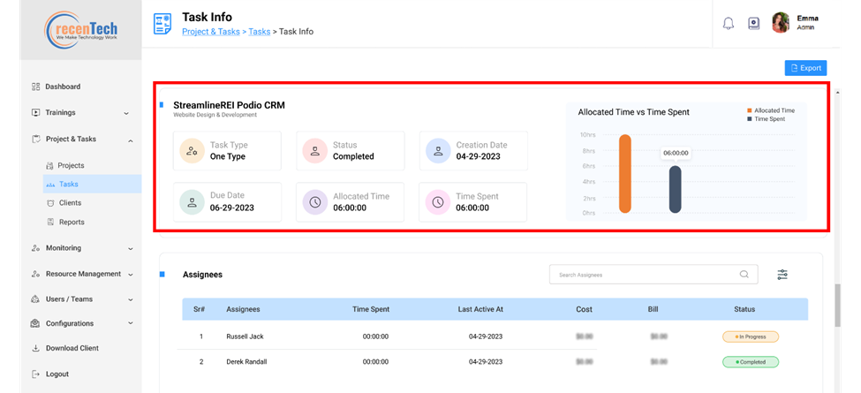Screen dimensions: 861x393
Task: Click the Trainings sidebar icon
Action: click(x=35, y=112)
